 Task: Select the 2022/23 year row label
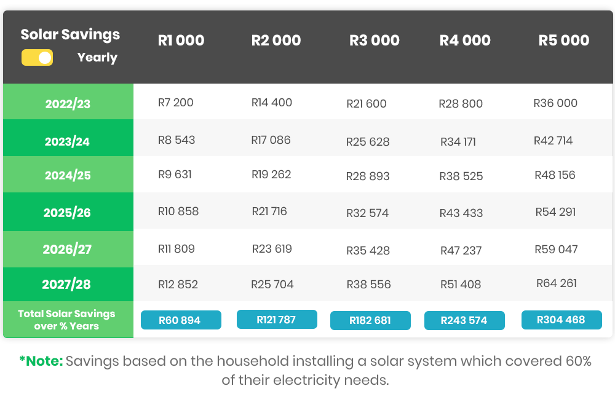point(68,104)
